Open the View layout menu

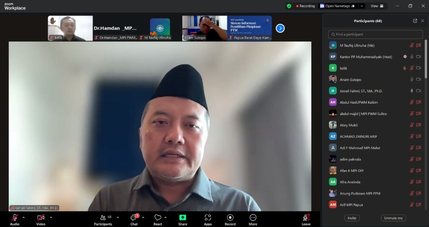coord(376,6)
